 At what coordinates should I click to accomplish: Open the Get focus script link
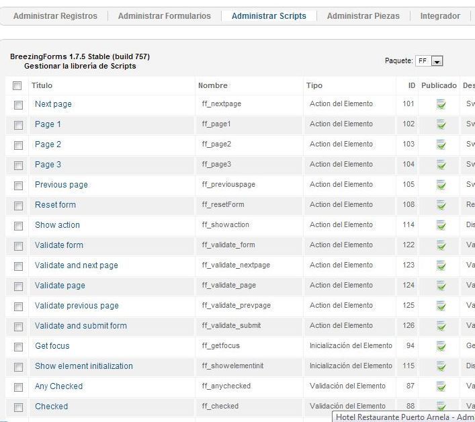(52, 346)
